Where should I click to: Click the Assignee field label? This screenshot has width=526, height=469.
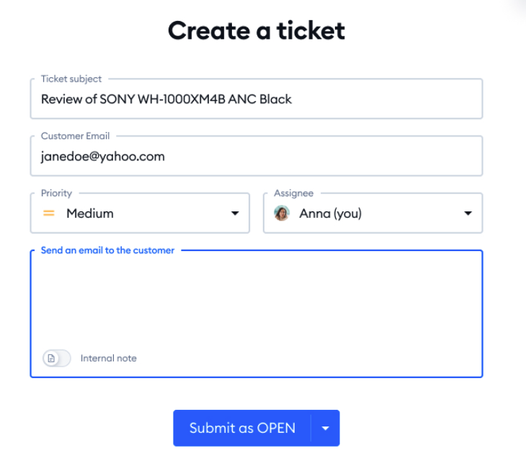(293, 193)
